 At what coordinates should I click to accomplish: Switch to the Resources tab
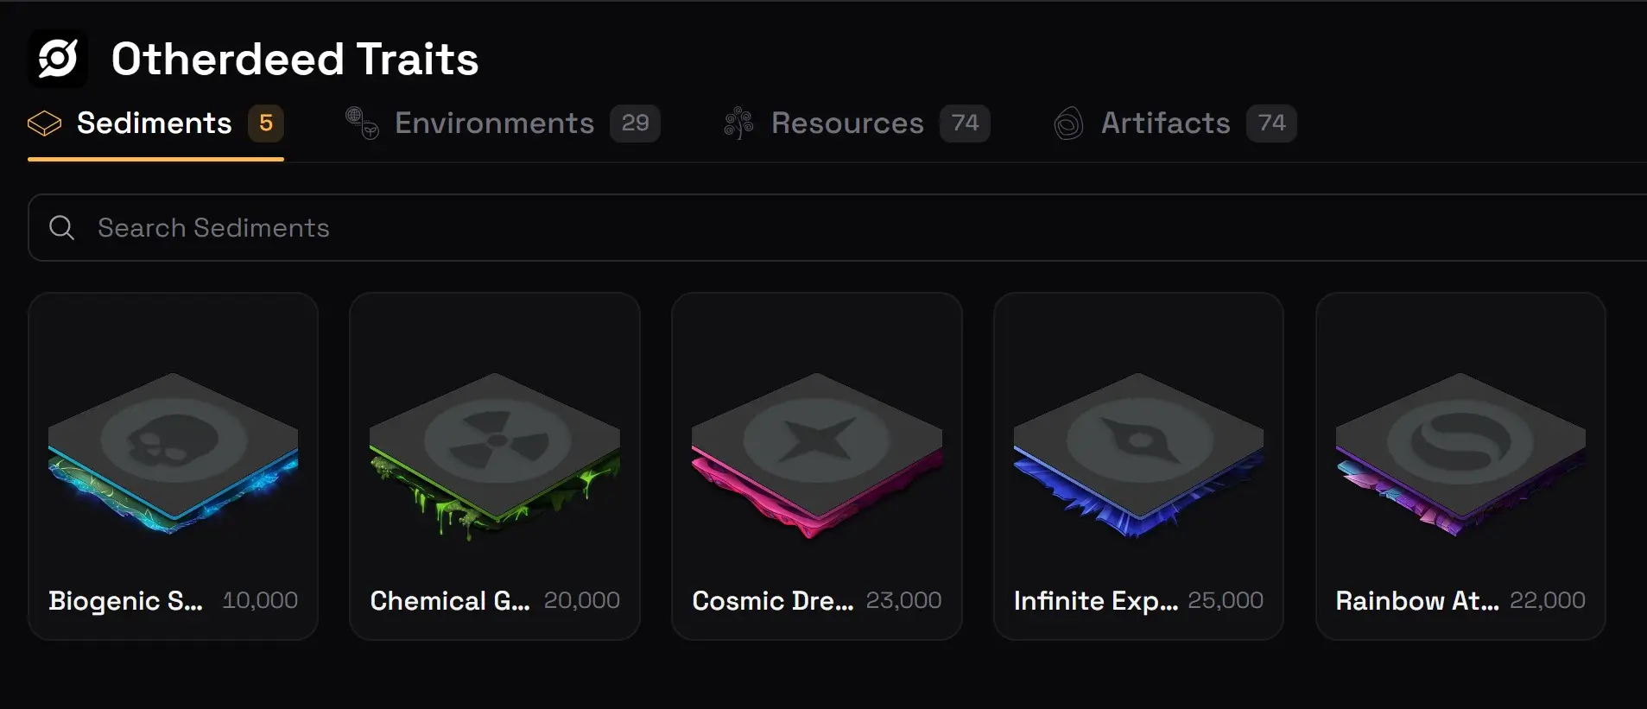coord(847,123)
